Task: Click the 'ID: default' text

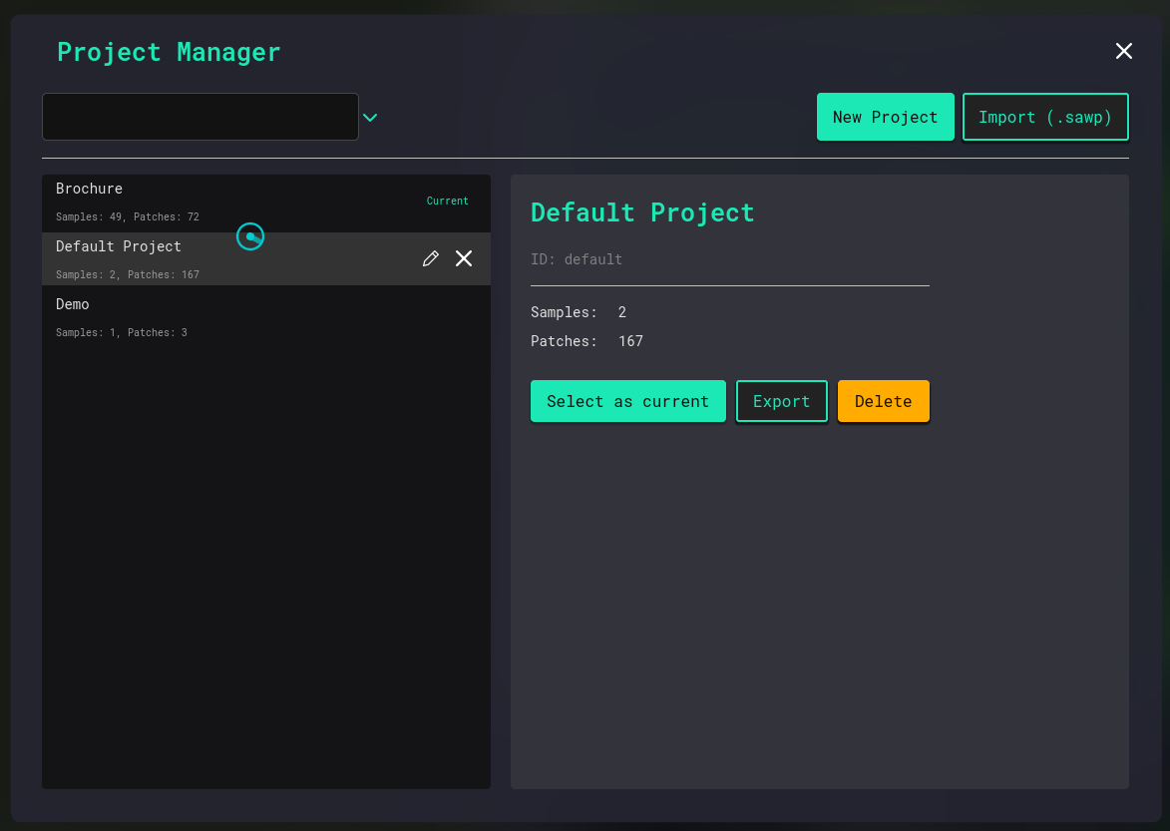Action: click(577, 258)
